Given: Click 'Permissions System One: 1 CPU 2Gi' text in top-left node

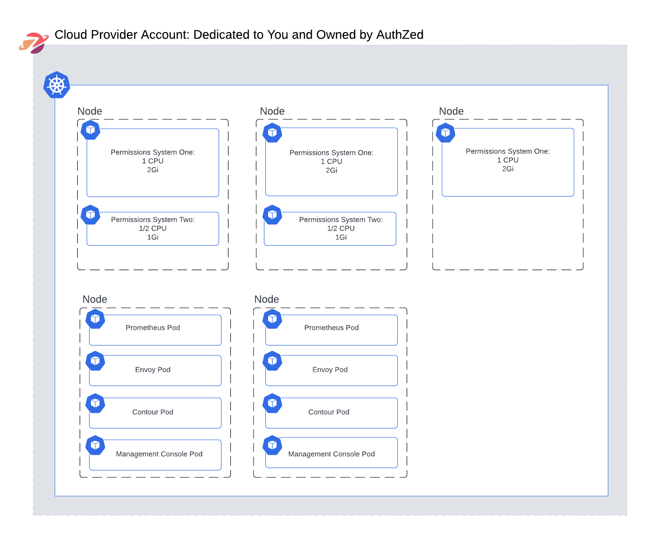Looking at the screenshot, I should pos(153,161).
